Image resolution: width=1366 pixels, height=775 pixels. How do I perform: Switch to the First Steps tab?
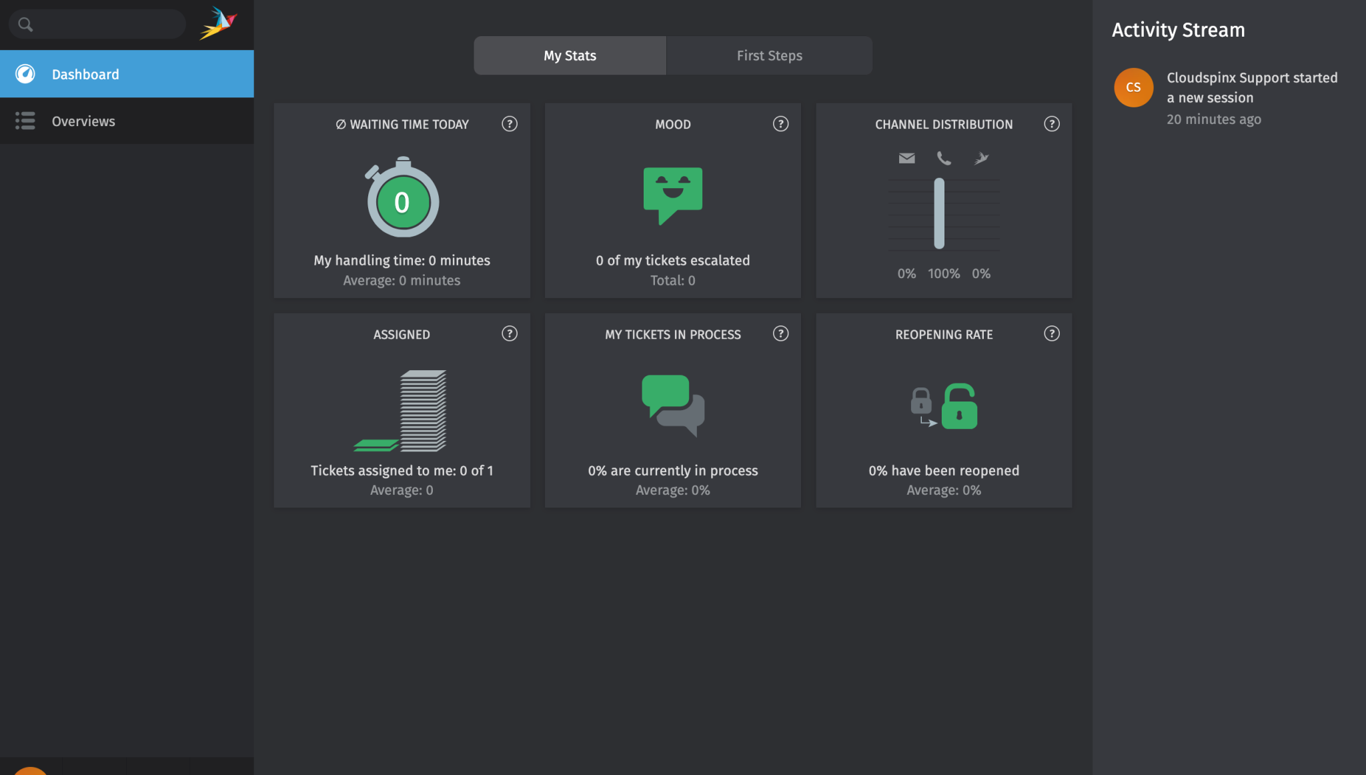point(768,55)
